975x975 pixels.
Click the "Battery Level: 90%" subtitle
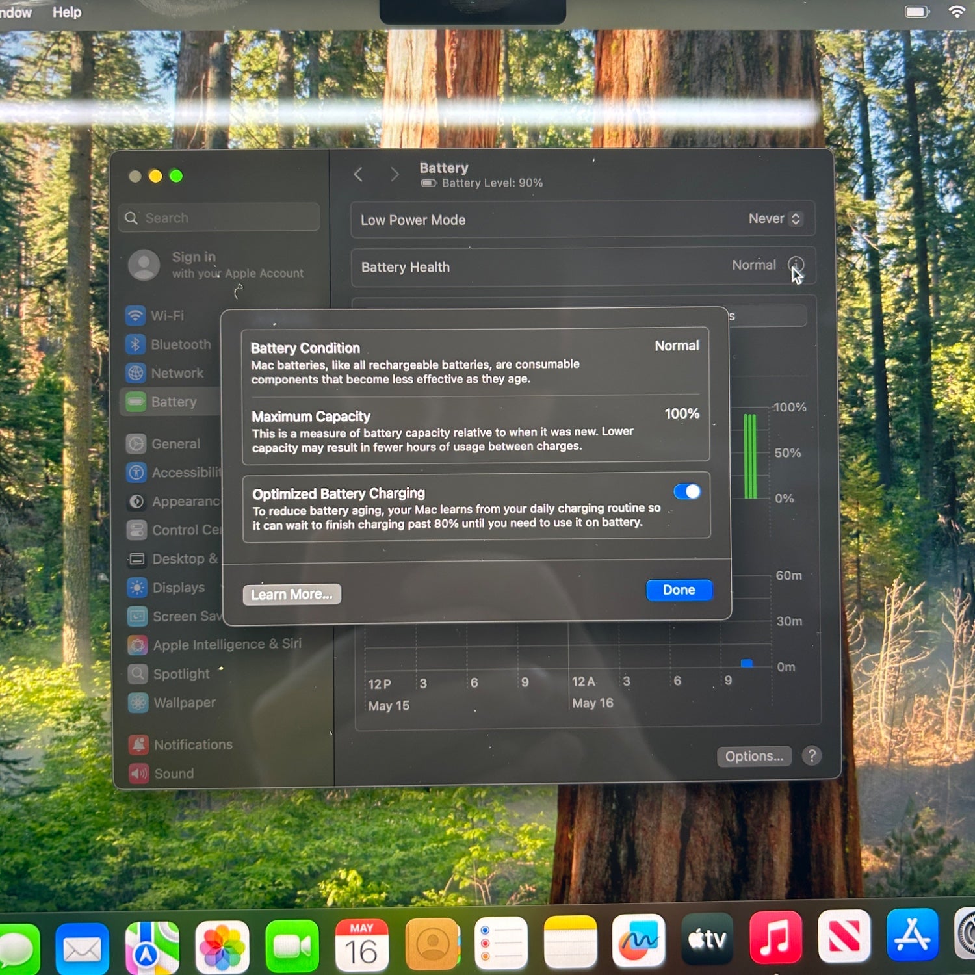(x=492, y=183)
